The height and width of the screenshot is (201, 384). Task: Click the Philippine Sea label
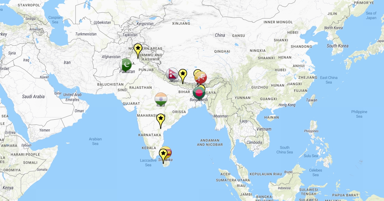[x=359, y=114]
